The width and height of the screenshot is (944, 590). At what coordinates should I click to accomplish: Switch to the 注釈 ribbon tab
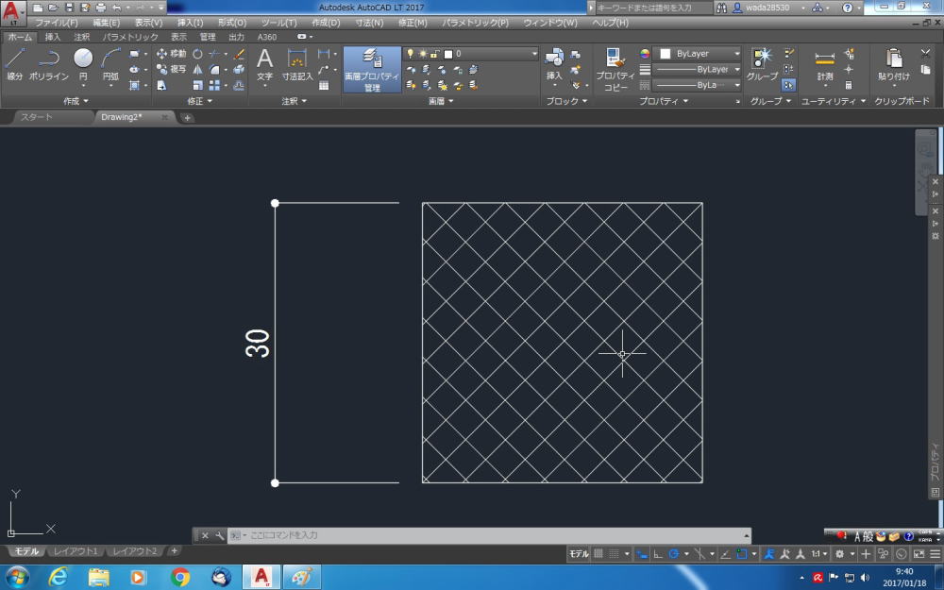81,37
